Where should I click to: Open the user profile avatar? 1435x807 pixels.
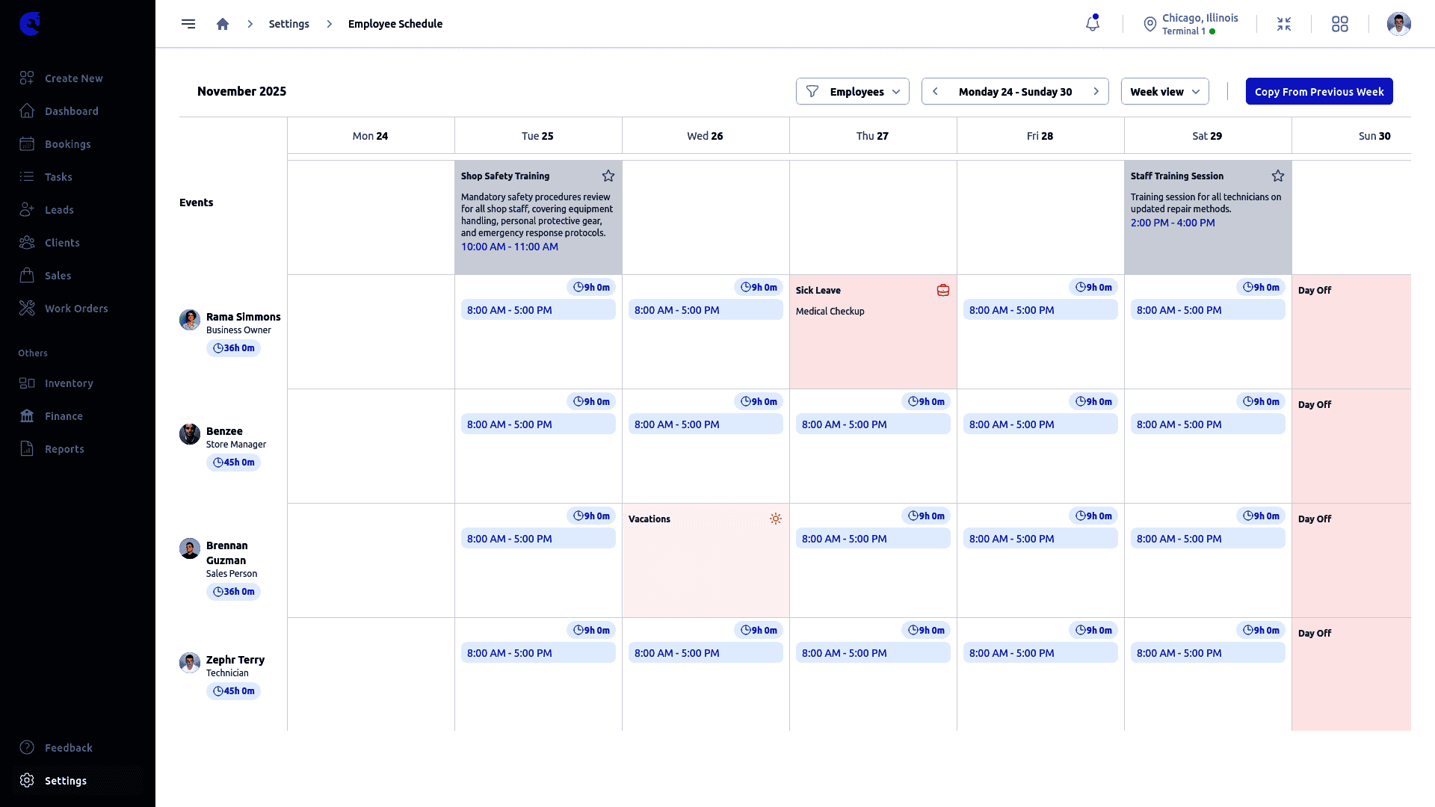[x=1398, y=24]
